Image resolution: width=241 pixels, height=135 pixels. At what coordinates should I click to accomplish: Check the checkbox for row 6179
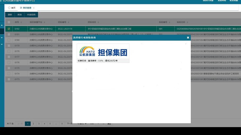[9, 46]
